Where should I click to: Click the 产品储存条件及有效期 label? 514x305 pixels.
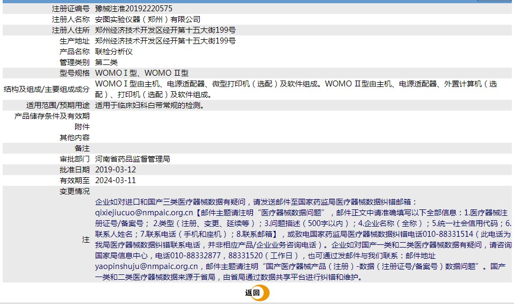click(52, 116)
